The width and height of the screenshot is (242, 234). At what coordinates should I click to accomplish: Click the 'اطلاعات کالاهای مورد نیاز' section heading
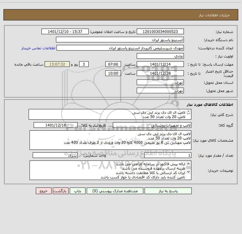click(210, 105)
